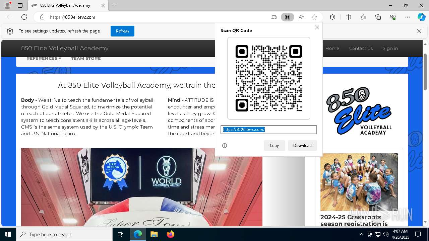This screenshot has width=429, height=241.
Task: Open the network status tray icon
Action: coord(378,234)
